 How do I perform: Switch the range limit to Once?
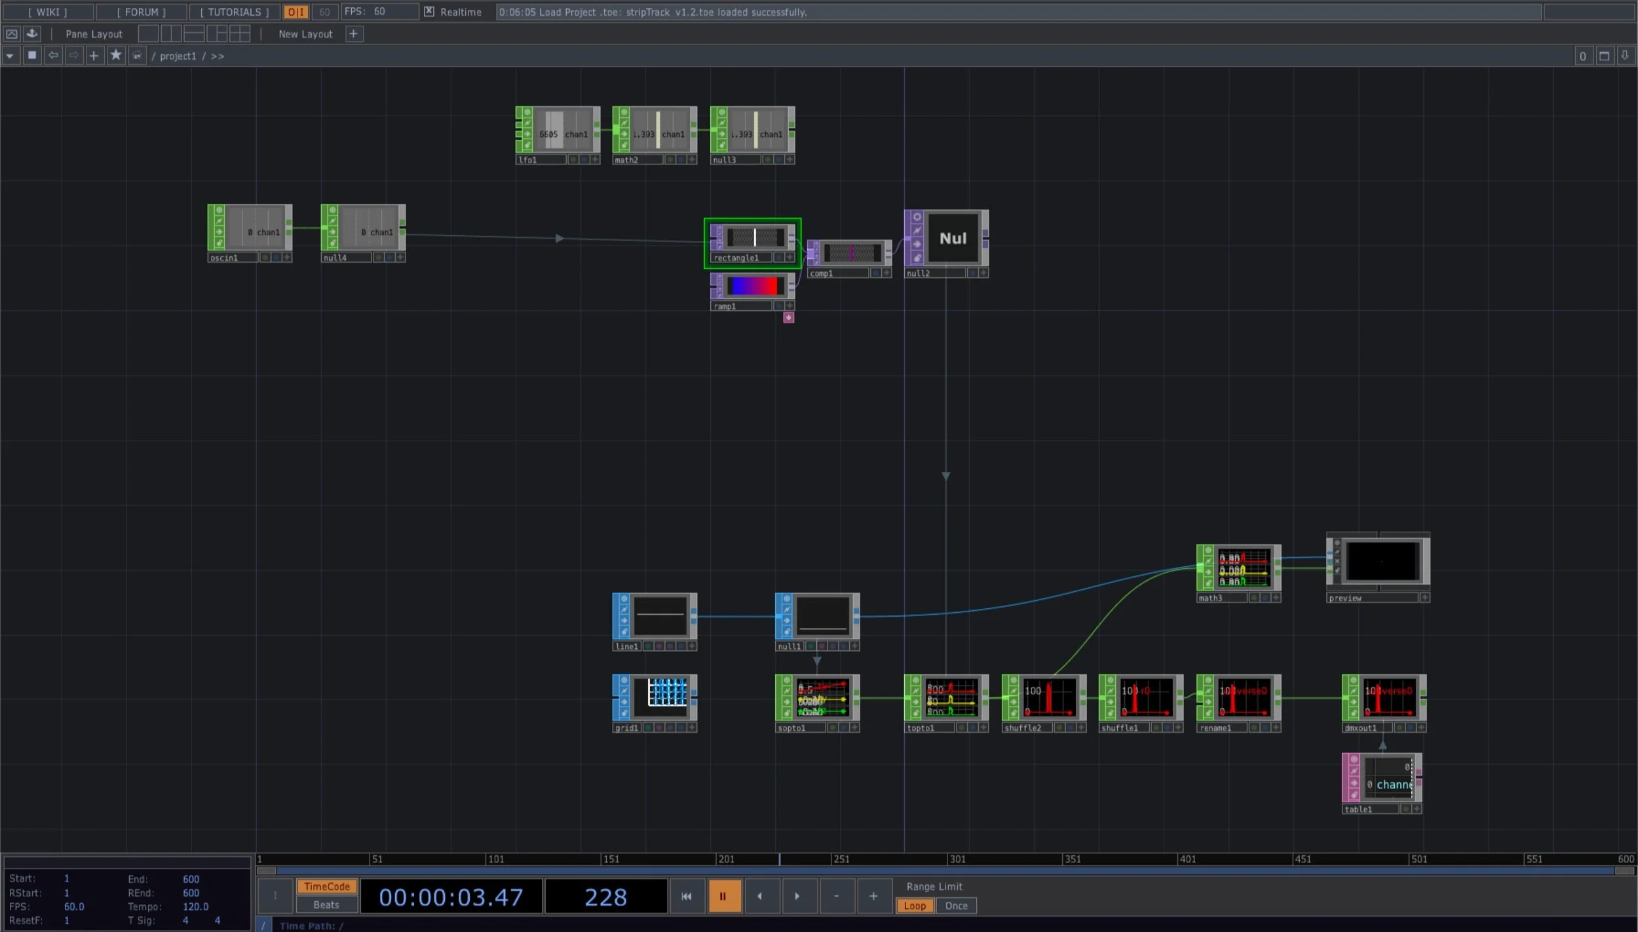[x=956, y=906]
